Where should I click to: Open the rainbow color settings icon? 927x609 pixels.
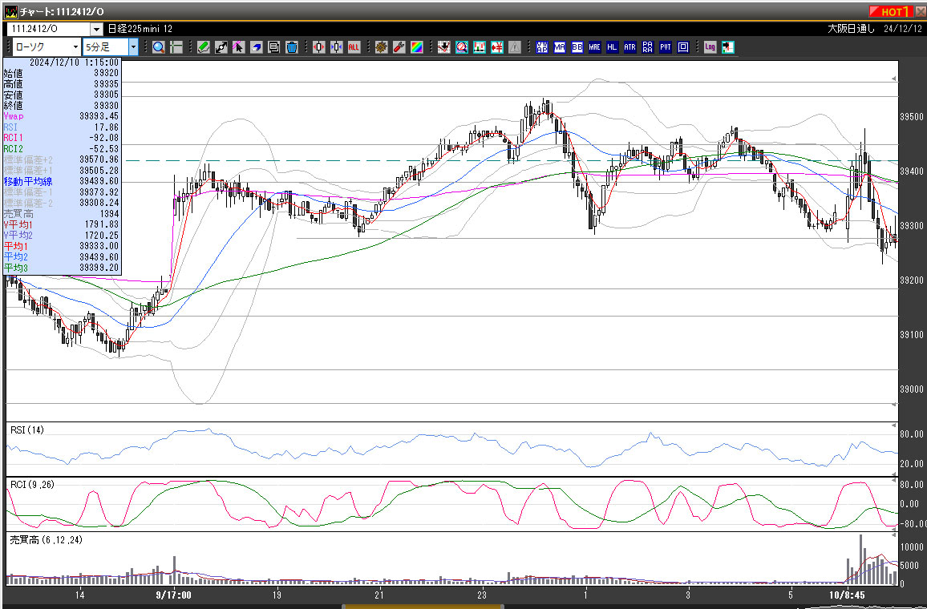point(417,47)
